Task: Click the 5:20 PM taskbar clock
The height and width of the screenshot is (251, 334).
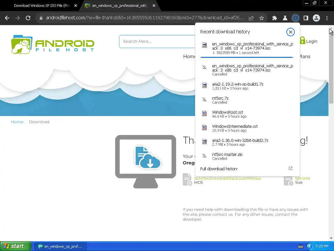Action: pyautogui.click(x=322, y=246)
